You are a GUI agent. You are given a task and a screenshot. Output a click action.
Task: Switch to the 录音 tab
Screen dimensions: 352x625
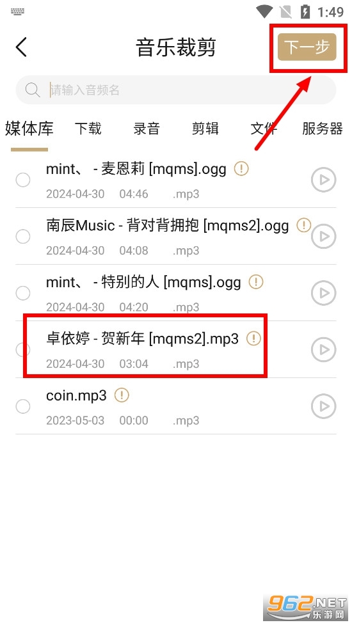tap(147, 129)
